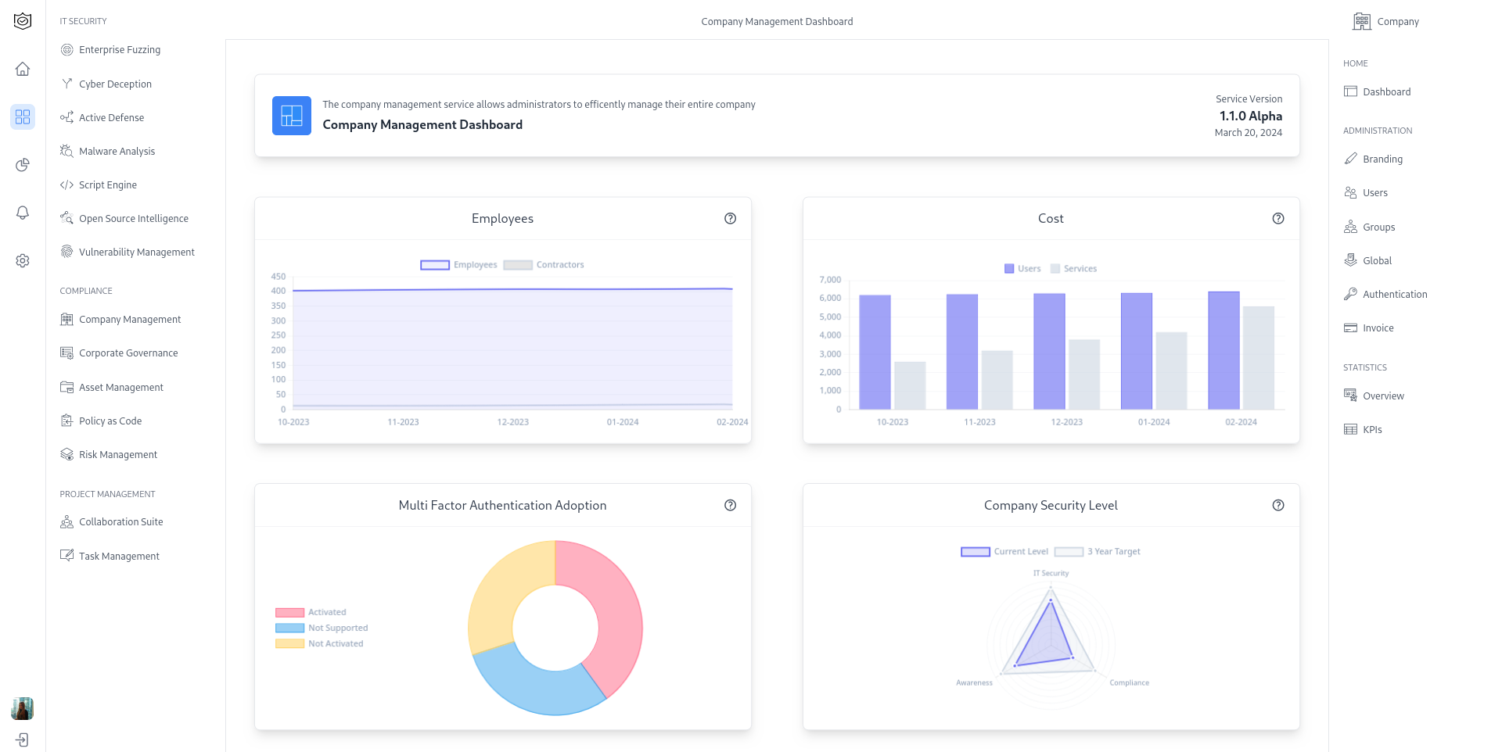Open the Dashboard from the Home menu

(1387, 91)
